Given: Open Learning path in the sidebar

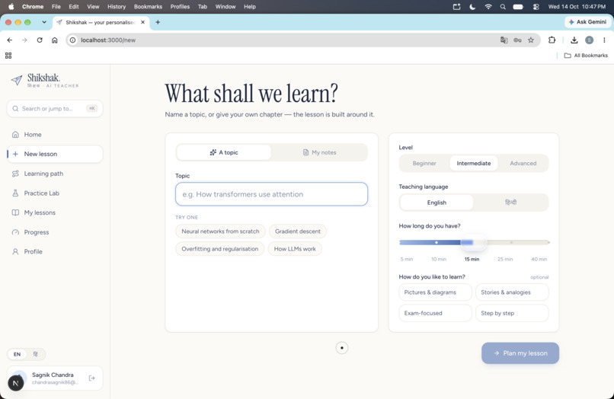Looking at the screenshot, I should click(x=55, y=174).
